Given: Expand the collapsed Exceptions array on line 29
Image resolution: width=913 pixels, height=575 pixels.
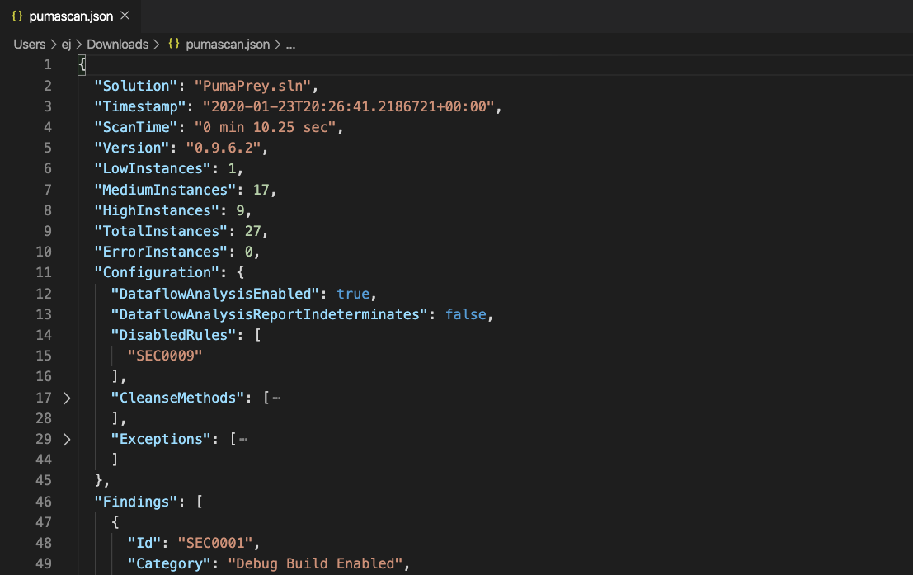Looking at the screenshot, I should tap(67, 439).
